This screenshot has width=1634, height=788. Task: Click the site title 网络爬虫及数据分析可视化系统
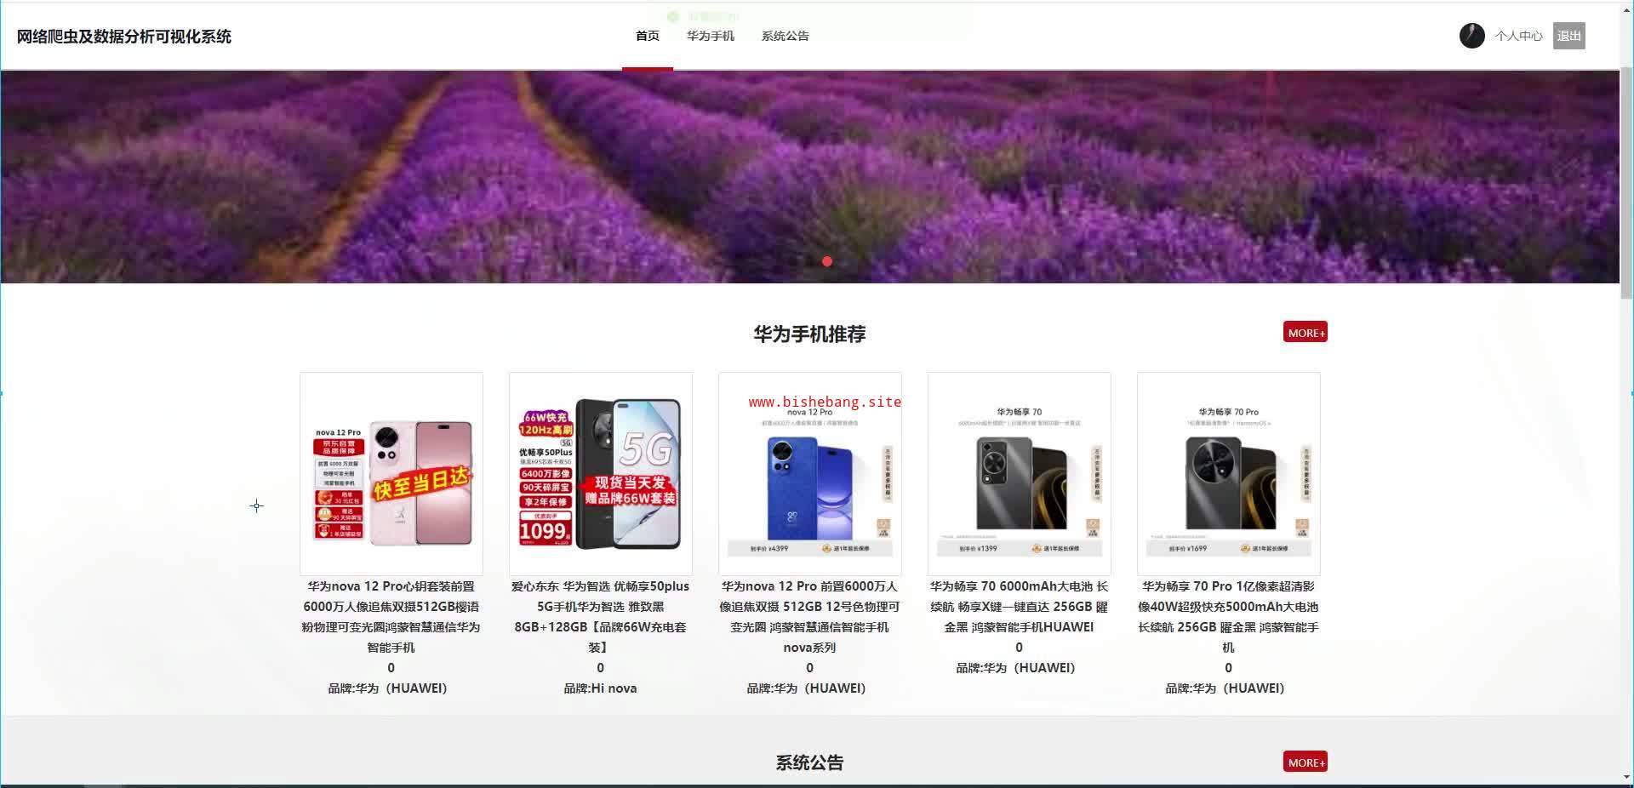pos(124,37)
